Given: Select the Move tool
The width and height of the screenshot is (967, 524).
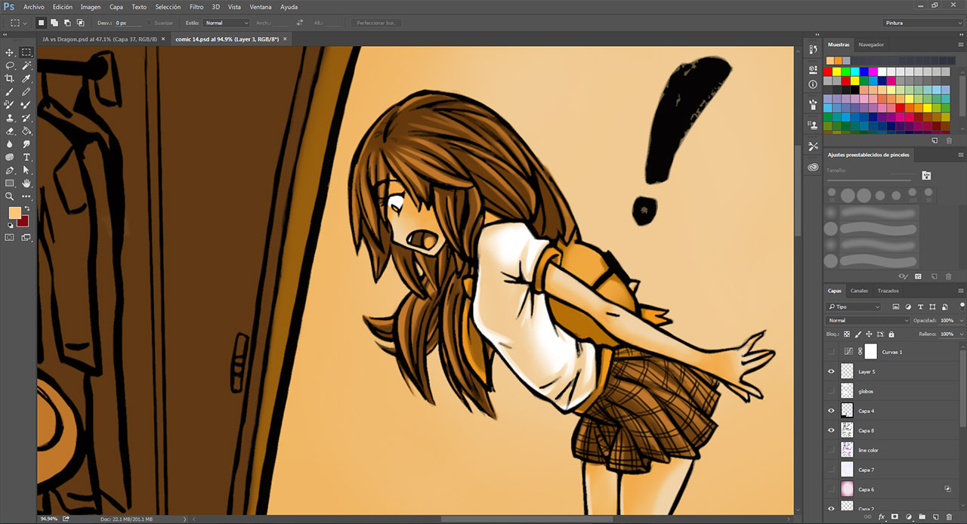Looking at the screenshot, I should click(10, 52).
